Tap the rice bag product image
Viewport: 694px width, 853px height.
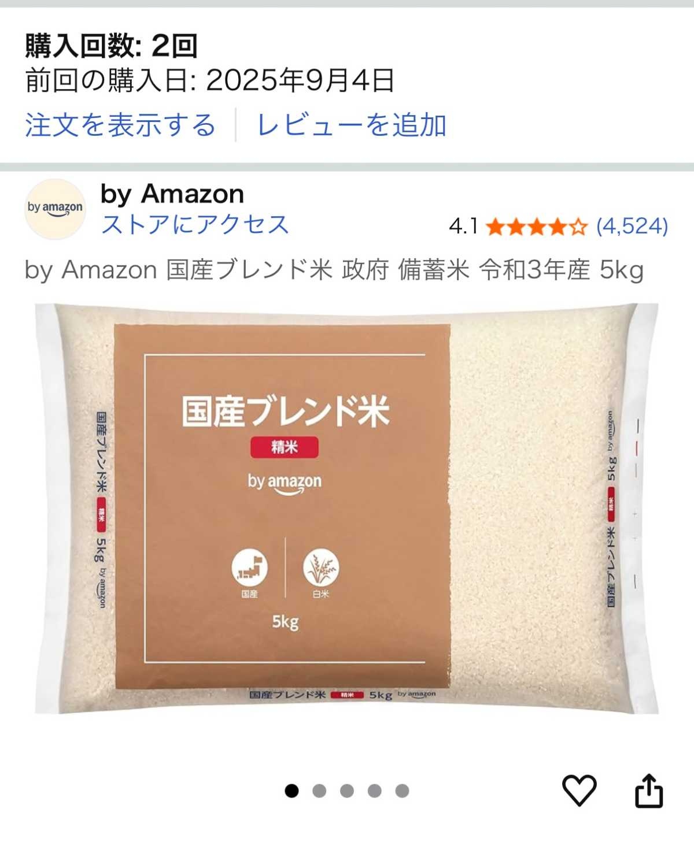pyautogui.click(x=346, y=509)
